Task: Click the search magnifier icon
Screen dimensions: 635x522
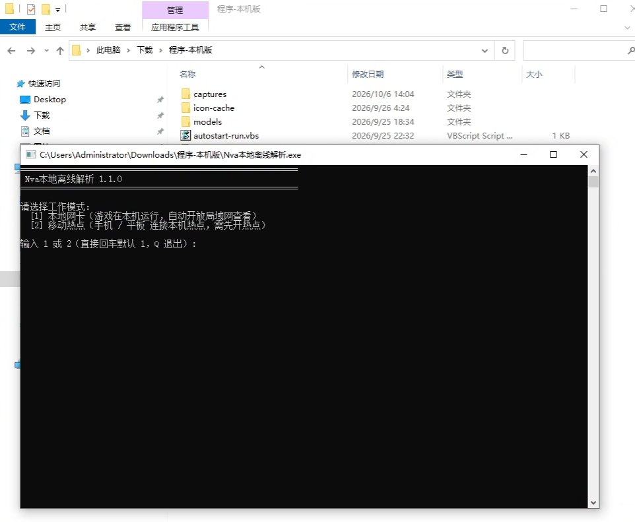Action: tap(631, 51)
